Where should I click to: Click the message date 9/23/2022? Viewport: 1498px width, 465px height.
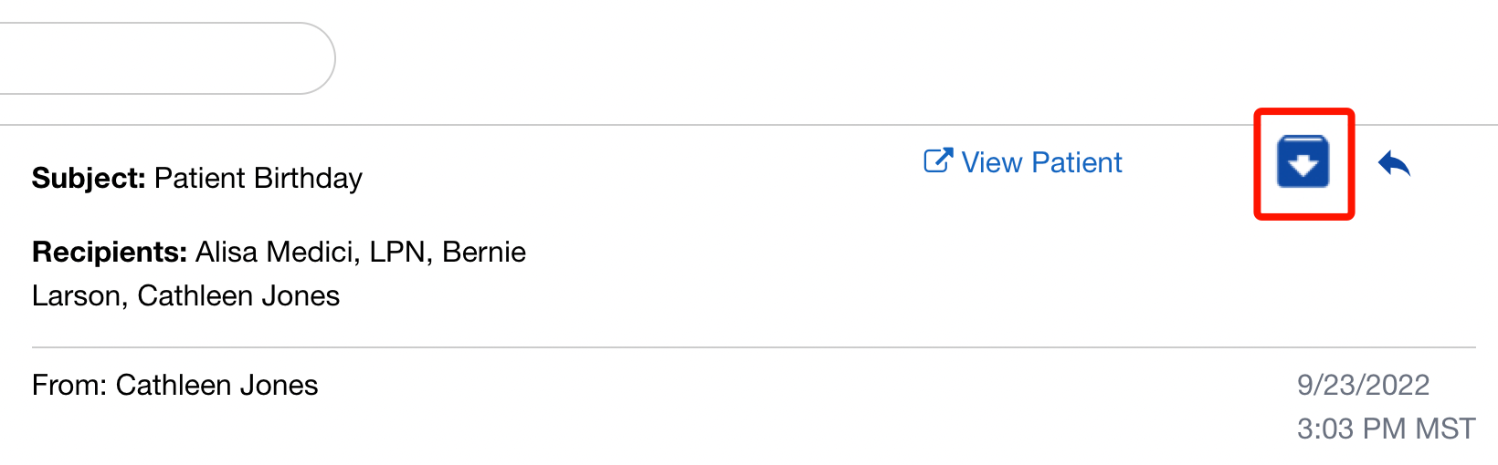tap(1363, 385)
